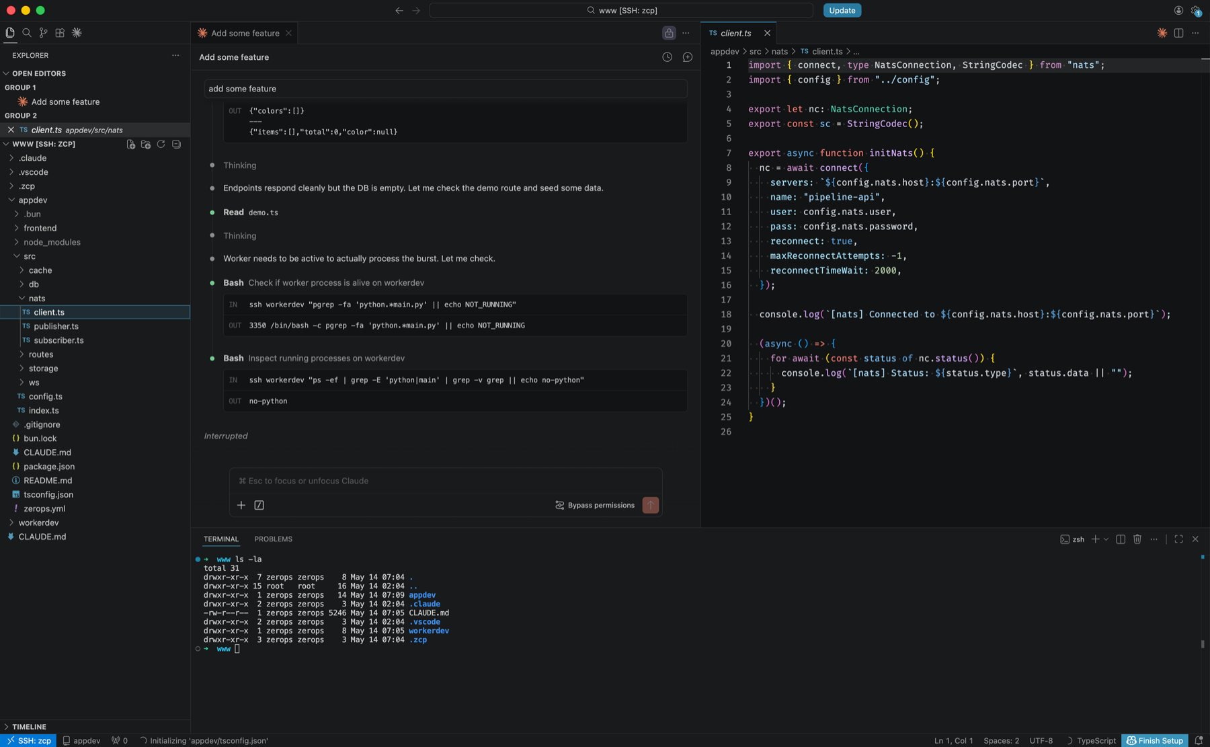Image resolution: width=1210 pixels, height=747 pixels.
Task: Maximize the terminal panel
Action: [x=1178, y=539]
